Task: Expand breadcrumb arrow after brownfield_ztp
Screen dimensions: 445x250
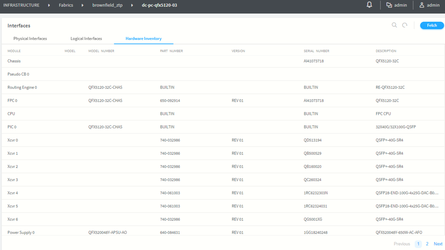Action: coord(132,5)
